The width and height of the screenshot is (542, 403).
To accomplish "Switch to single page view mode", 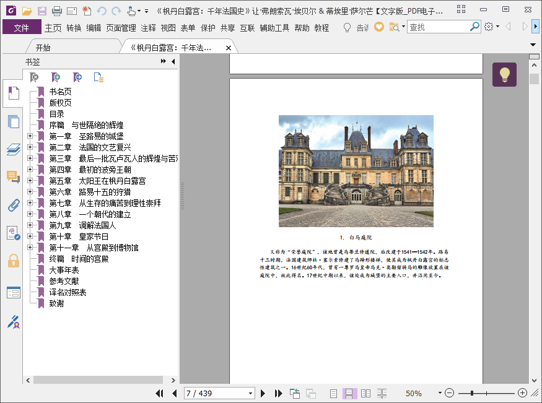I will 334,393.
